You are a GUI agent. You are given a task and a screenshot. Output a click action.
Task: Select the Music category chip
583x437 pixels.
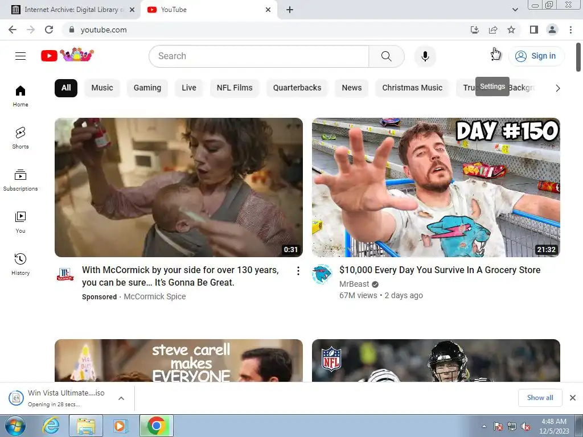click(102, 88)
